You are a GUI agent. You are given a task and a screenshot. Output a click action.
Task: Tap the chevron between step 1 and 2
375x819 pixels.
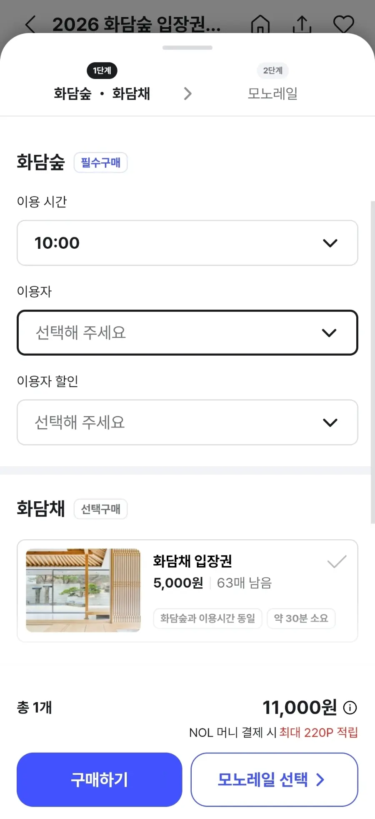(x=188, y=94)
